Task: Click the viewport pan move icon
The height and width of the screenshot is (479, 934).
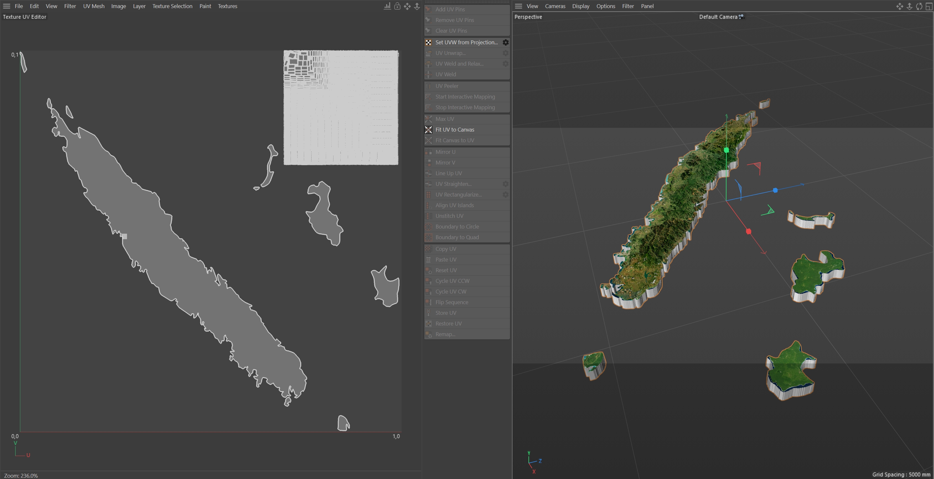Action: coord(899,6)
